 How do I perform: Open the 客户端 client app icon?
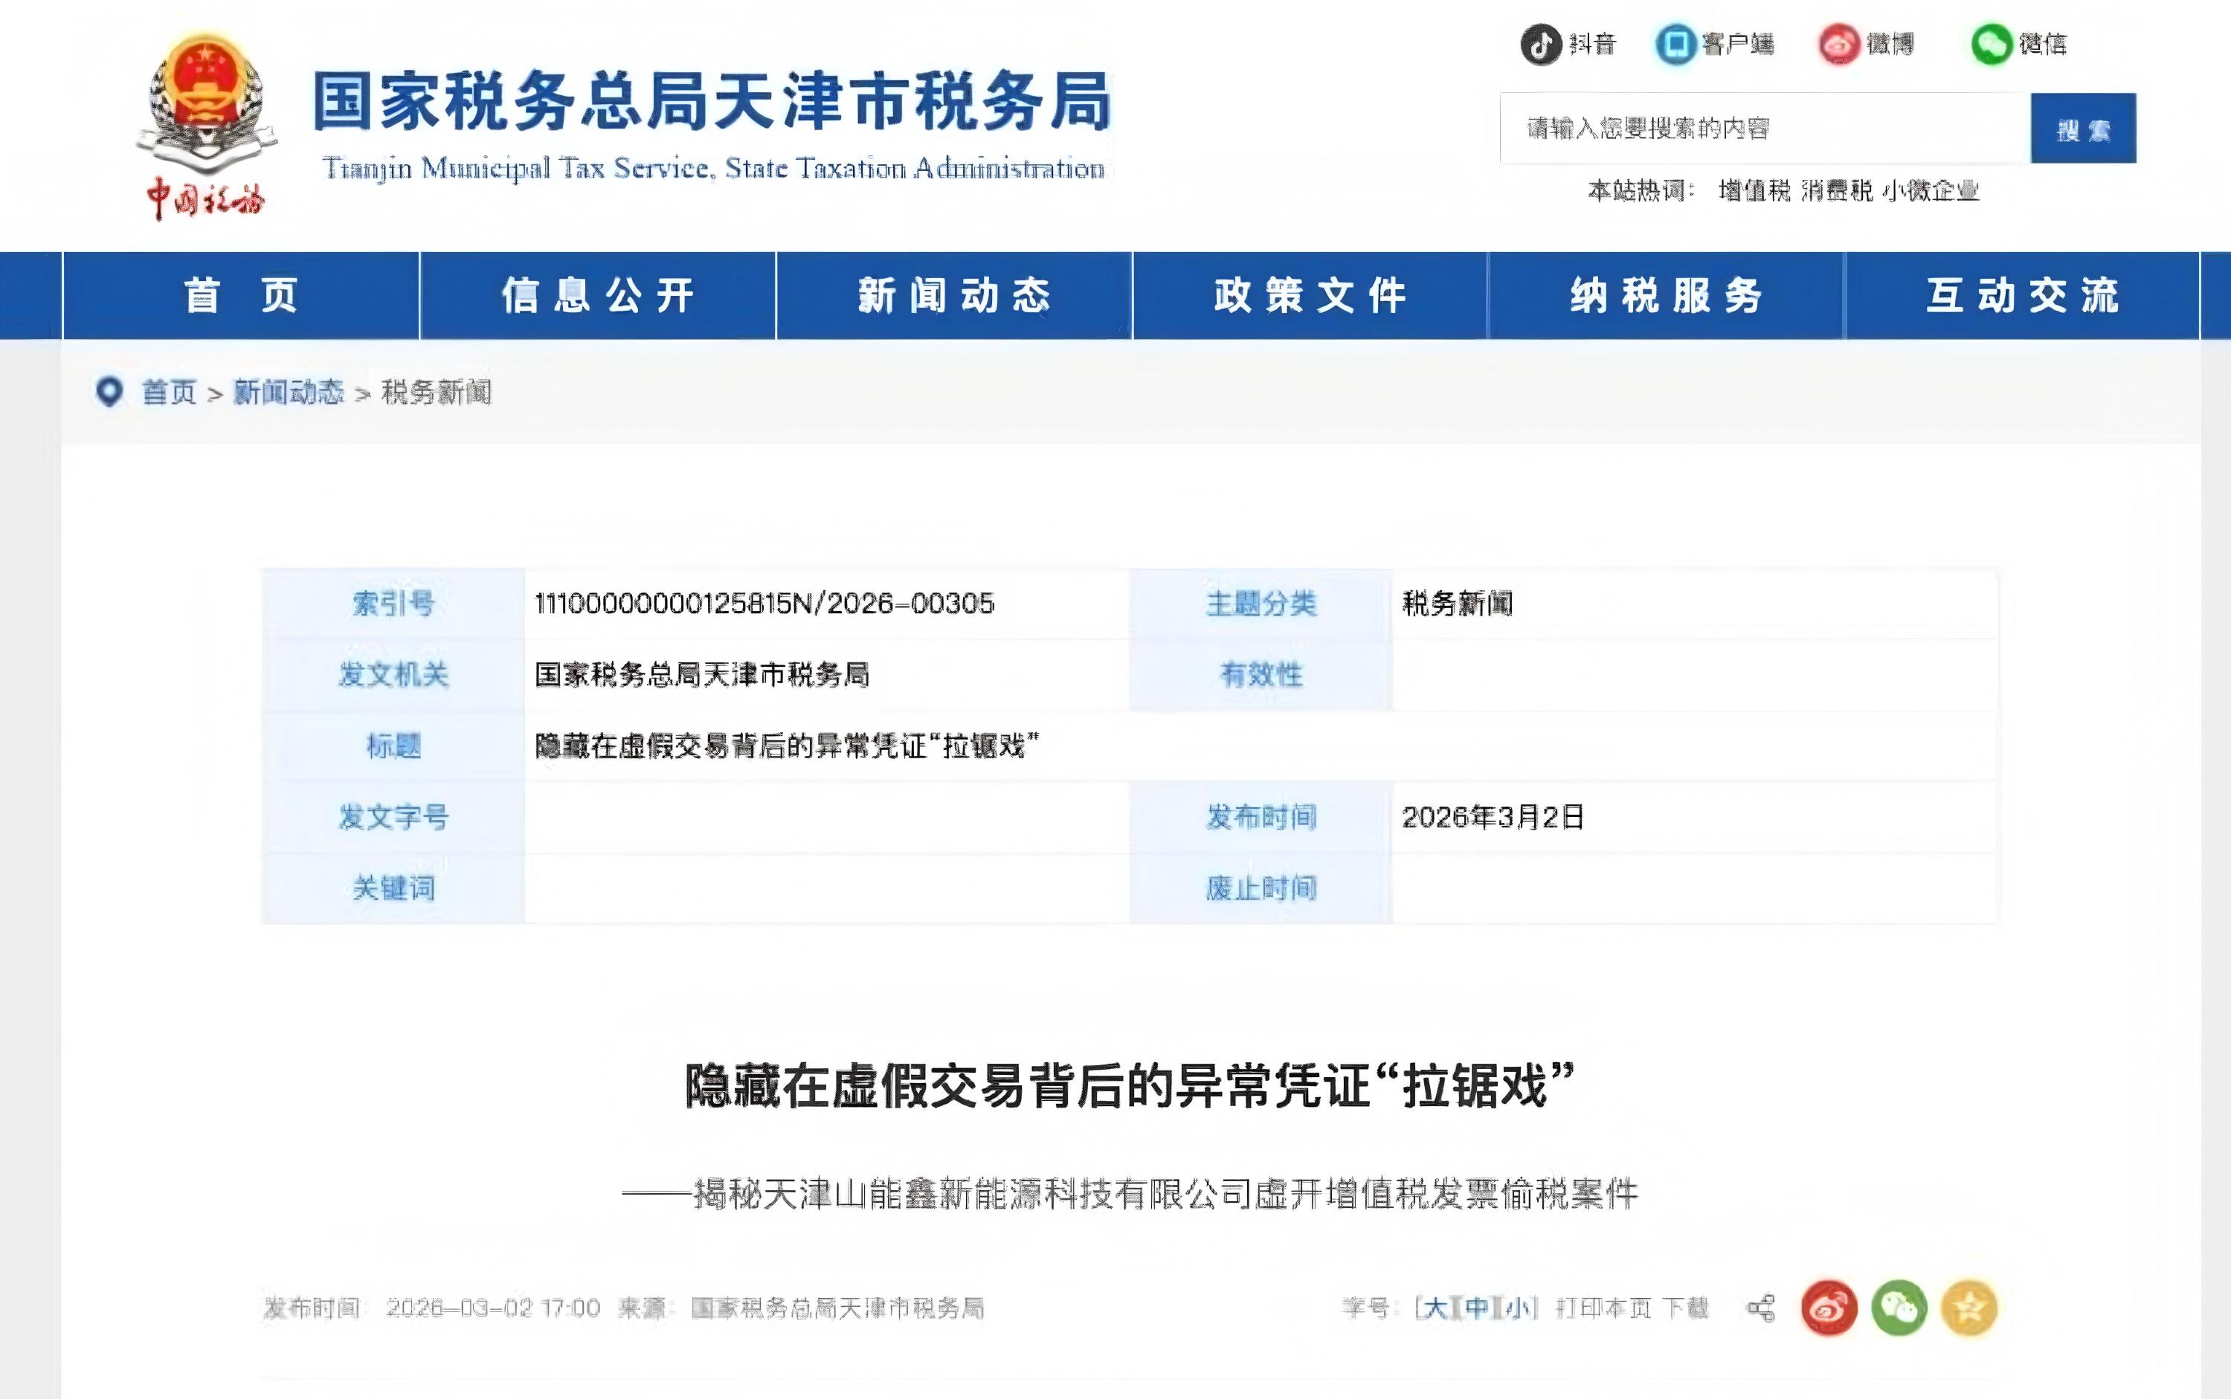[1675, 44]
